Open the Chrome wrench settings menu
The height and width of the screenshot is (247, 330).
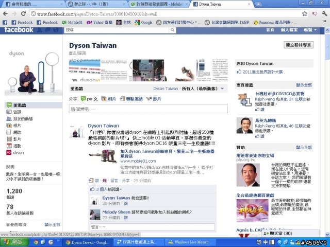point(324,14)
